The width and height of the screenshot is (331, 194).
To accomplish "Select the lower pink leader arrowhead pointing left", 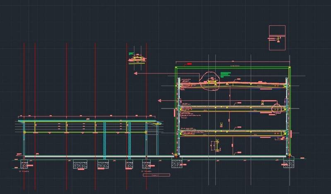I will tap(161, 100).
